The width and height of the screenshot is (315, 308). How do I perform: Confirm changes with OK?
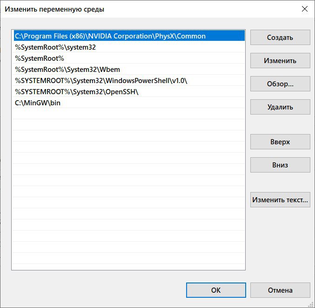pyautogui.click(x=215, y=290)
